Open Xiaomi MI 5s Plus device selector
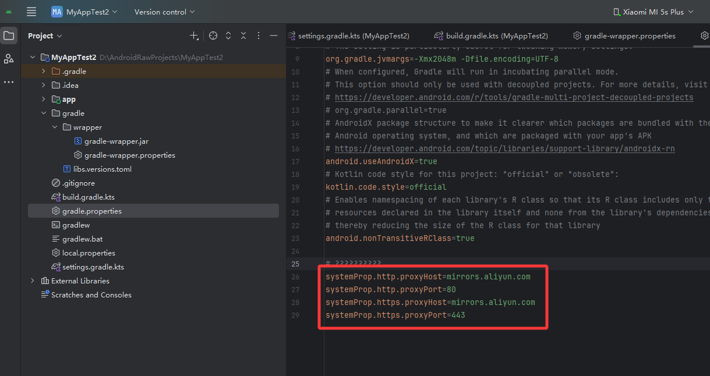The image size is (710, 376). point(653,12)
